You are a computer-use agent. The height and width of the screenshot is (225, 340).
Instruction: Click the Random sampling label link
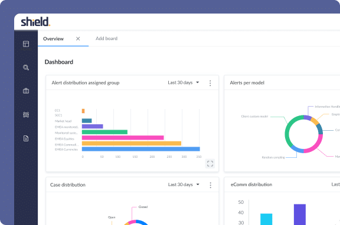(x=273, y=157)
